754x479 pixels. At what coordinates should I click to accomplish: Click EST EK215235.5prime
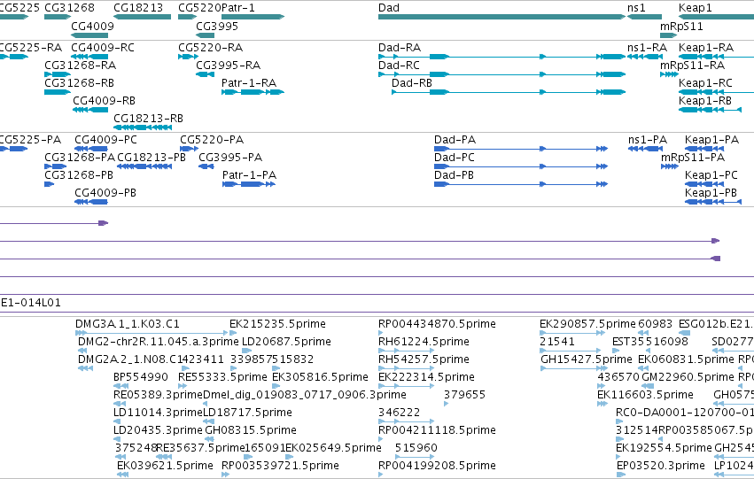tap(233, 332)
